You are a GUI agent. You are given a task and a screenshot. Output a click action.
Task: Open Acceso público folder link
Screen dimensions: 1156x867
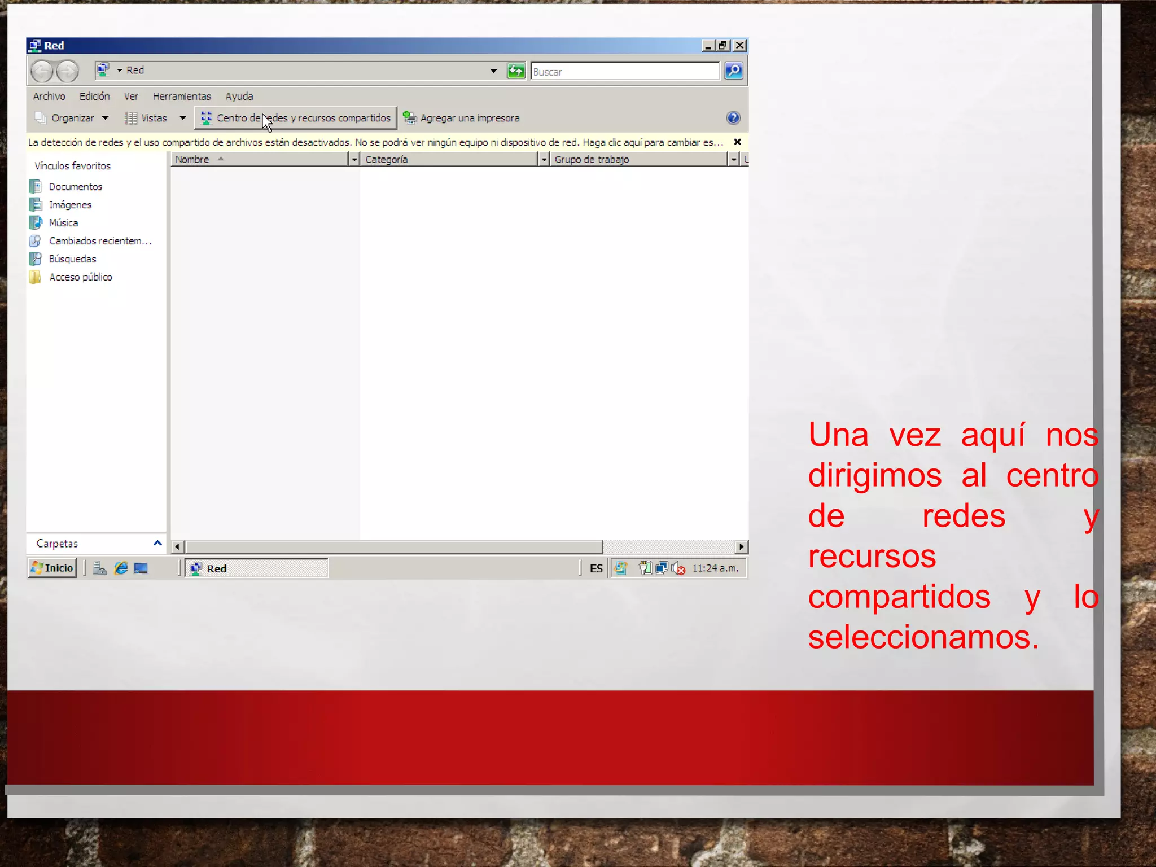[x=80, y=277]
